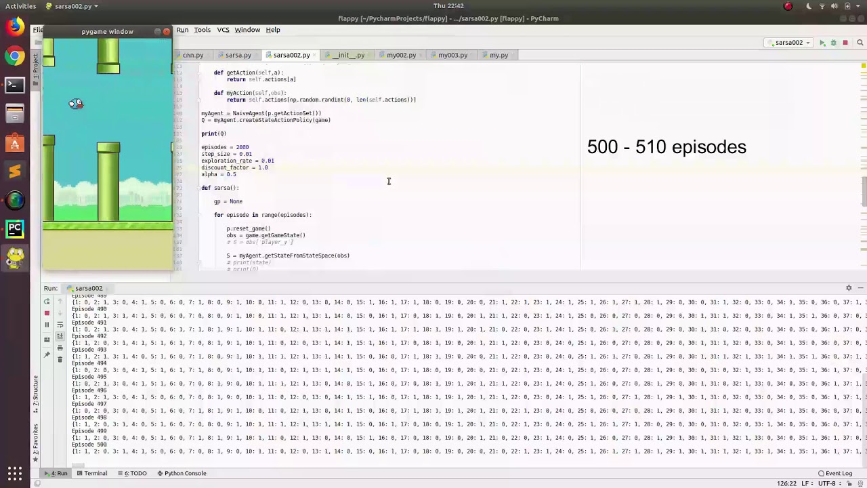Toggle soft-wrap in the console
The image size is (867, 488).
pyautogui.click(x=60, y=324)
